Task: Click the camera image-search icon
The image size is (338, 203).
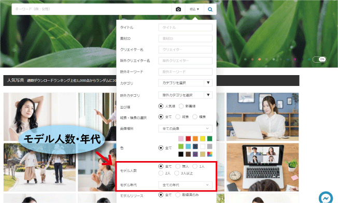Action: 178,9
